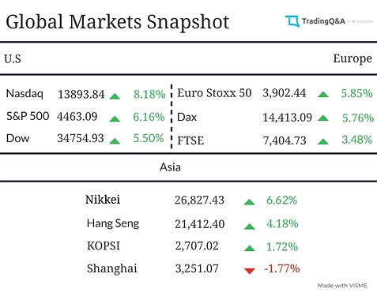Viewport: 377px width, 296px height.
Task: Select the U.S section heading
Action: click(x=13, y=59)
